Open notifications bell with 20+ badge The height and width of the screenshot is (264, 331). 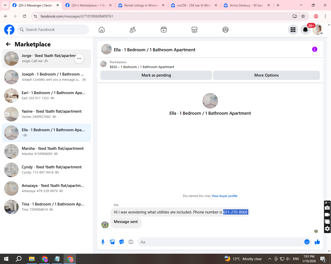coord(305,30)
